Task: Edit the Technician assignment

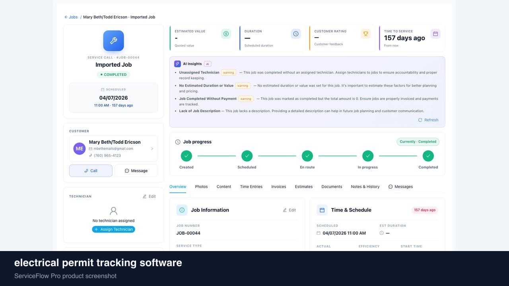Action: 149,197
